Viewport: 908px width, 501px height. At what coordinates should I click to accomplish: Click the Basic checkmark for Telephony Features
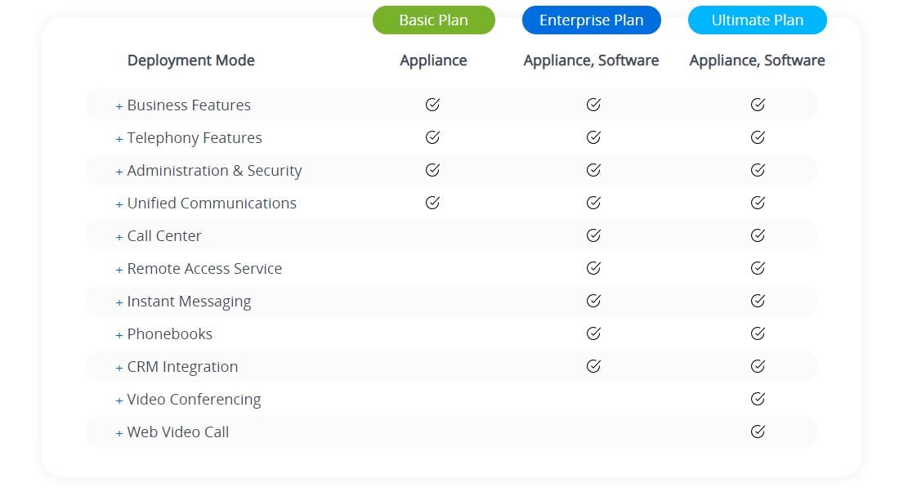[x=433, y=137]
